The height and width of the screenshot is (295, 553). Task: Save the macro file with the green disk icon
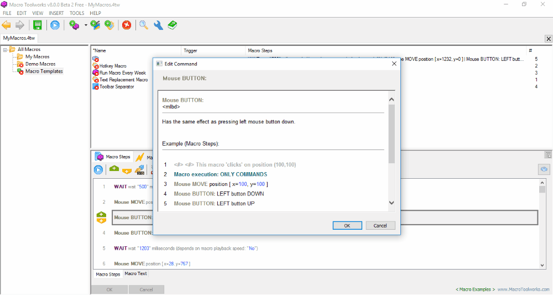click(38, 25)
